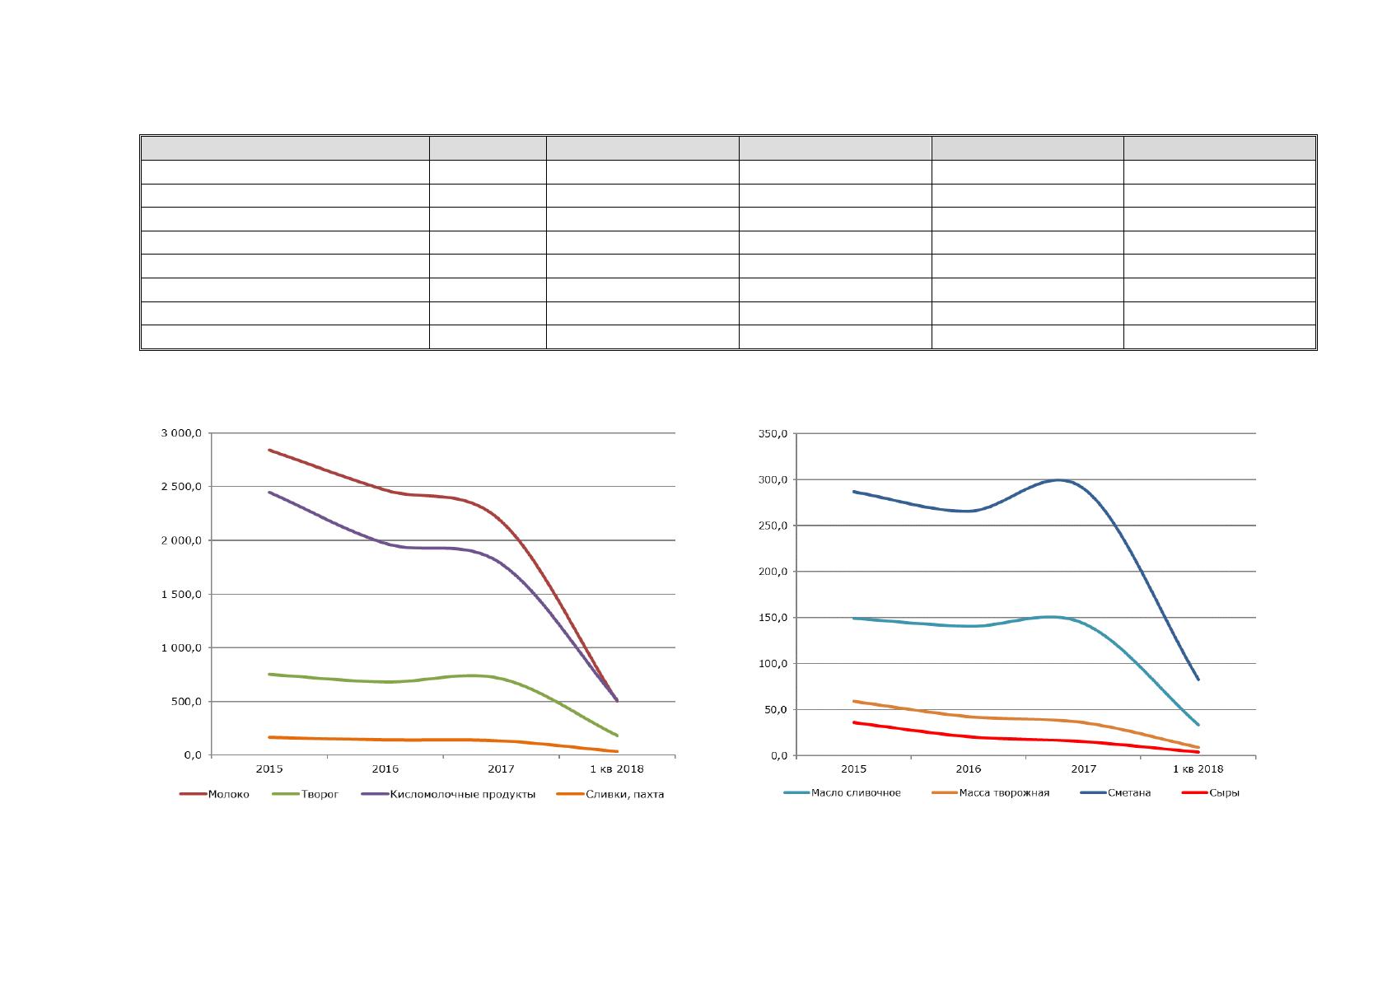Click the 1 500,0 axis label on left chart
Screen dimensions: 1387x981
pyautogui.click(x=179, y=595)
